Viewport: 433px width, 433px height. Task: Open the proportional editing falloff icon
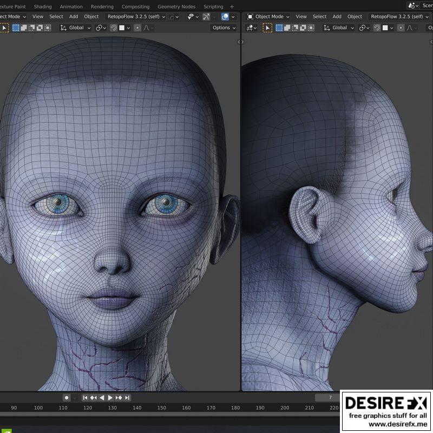pyautogui.click(x=146, y=28)
